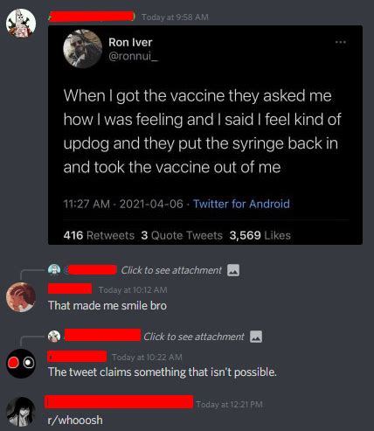Click the three-dot menu on the tweet
Image resolution: width=374 pixels, height=431 pixels.
tap(340, 42)
